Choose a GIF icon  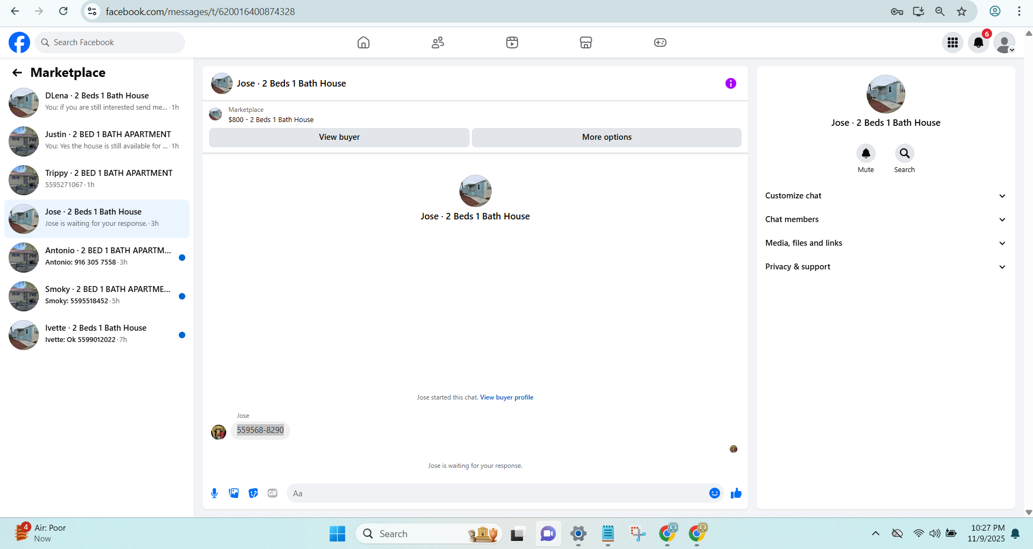click(273, 493)
